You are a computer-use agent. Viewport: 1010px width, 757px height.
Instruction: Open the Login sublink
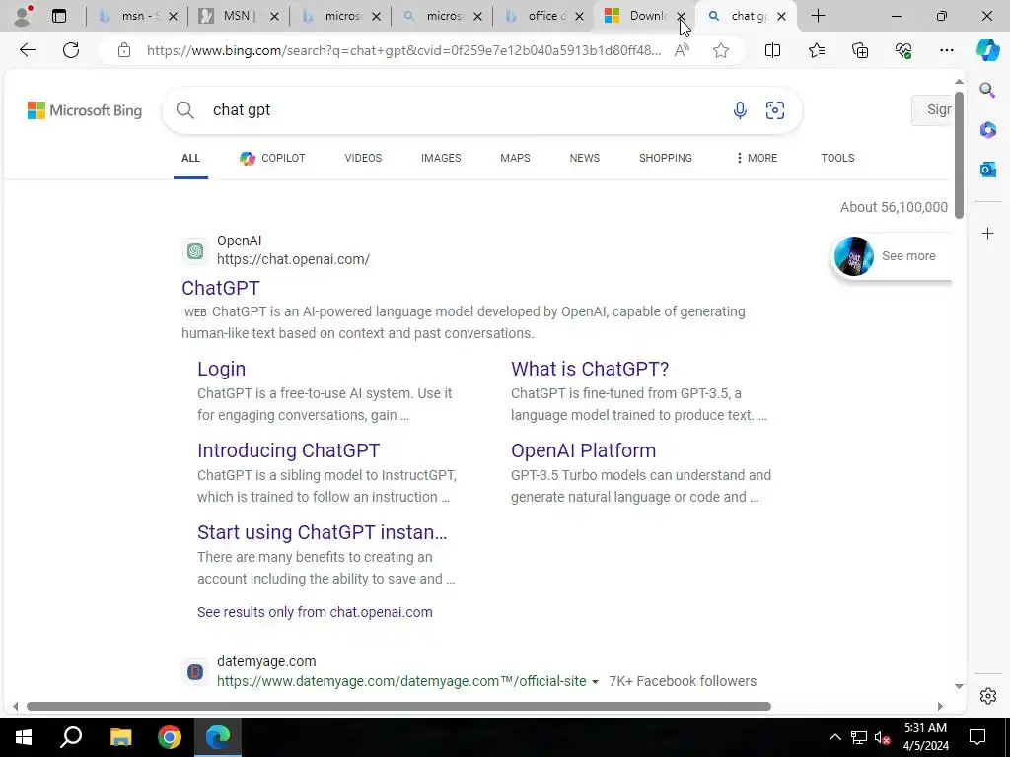coord(222,369)
